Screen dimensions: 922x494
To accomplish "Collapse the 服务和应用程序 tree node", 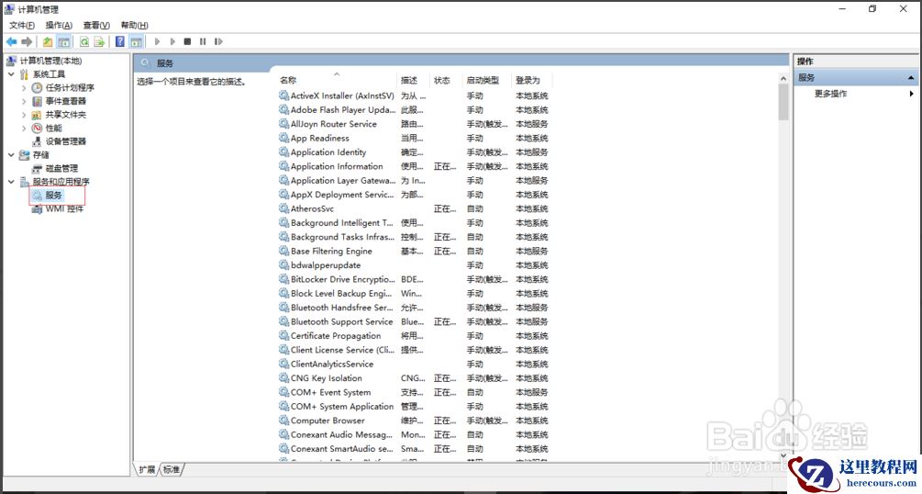I will (x=11, y=182).
